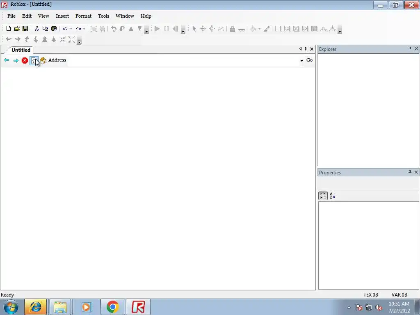The width and height of the screenshot is (420, 315).
Task: Click the Ungroup selection icon
Action: pos(102,29)
